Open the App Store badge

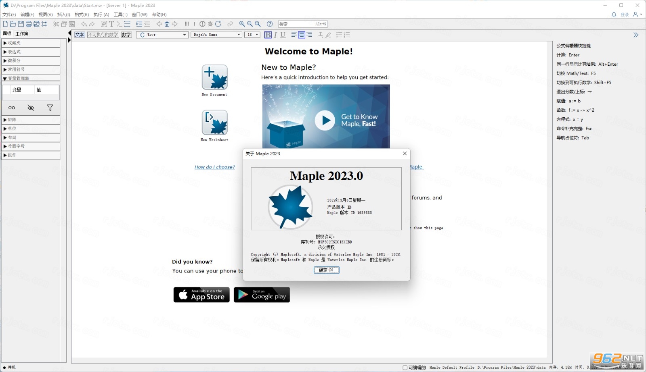click(x=201, y=295)
